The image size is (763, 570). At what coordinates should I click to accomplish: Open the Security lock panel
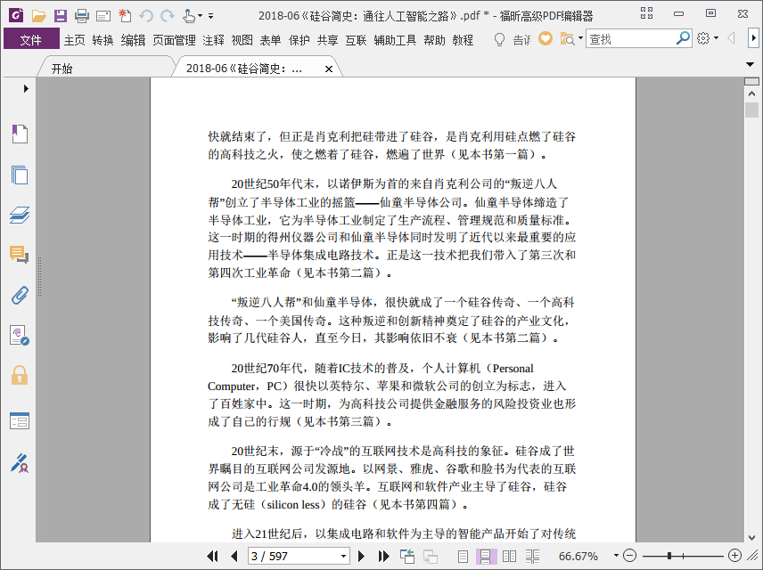coord(20,376)
